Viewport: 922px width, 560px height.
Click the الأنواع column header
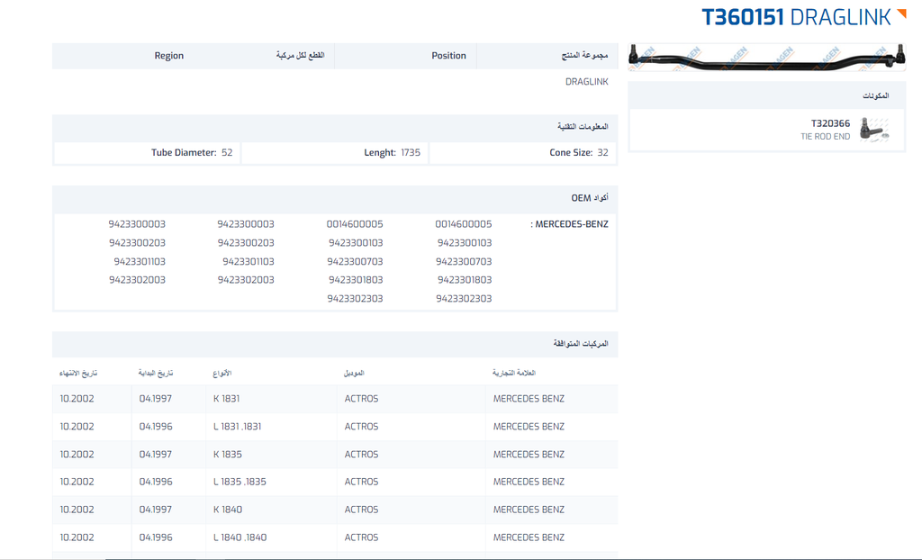point(222,373)
